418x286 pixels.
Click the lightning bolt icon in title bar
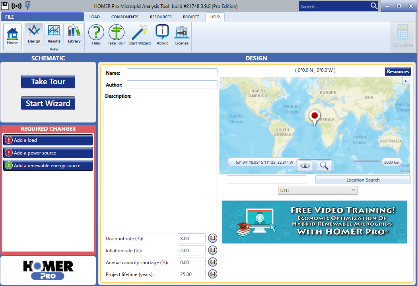pyautogui.click(x=28, y=6)
